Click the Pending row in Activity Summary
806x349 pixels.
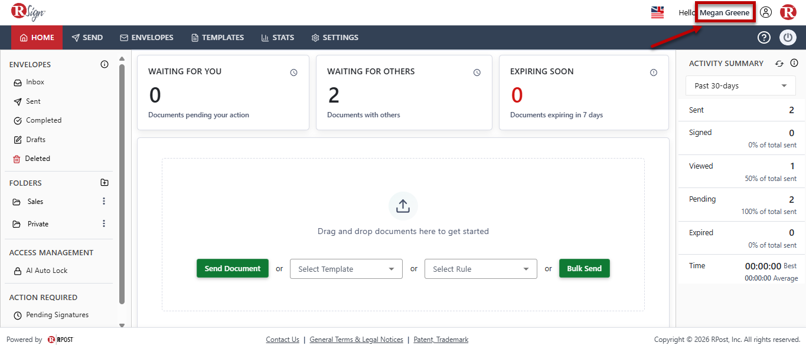(x=742, y=205)
